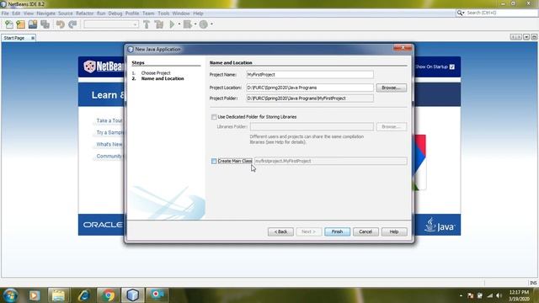Click the 'Name and Location' step text
The width and height of the screenshot is (539, 303).
(x=163, y=78)
